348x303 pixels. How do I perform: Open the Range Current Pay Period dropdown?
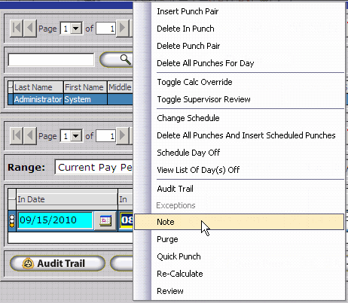(x=94, y=168)
